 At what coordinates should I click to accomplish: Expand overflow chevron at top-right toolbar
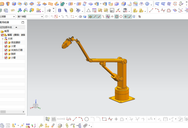186,2
